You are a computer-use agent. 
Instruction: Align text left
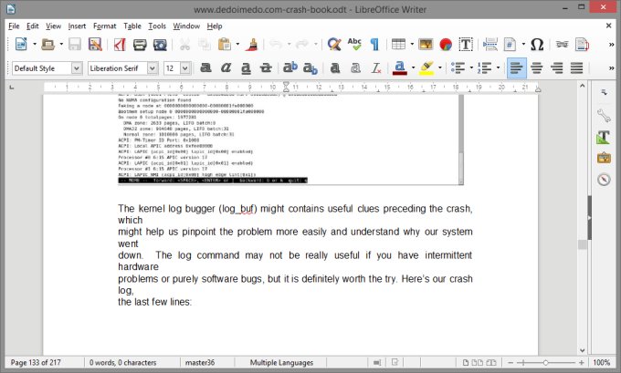517,68
